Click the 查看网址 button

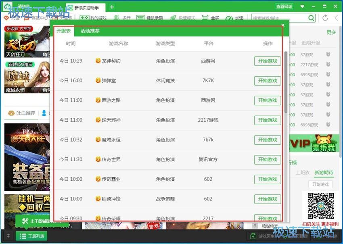284,6
